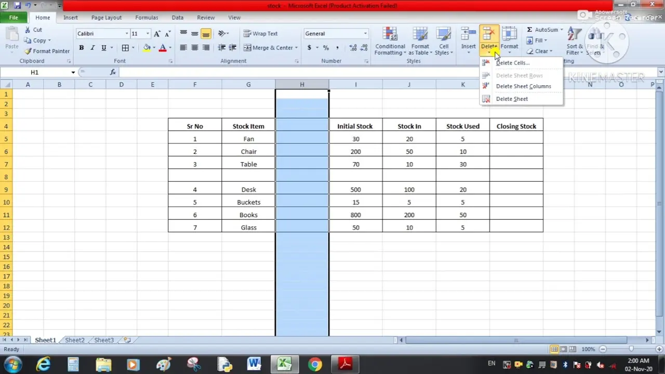The width and height of the screenshot is (665, 374).
Task: Switch to Sheet2 tab
Action: (x=74, y=340)
